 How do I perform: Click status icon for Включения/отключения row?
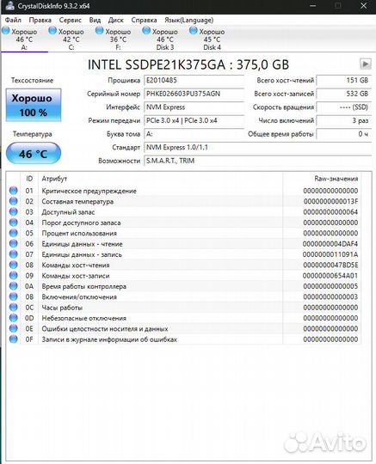(13, 296)
